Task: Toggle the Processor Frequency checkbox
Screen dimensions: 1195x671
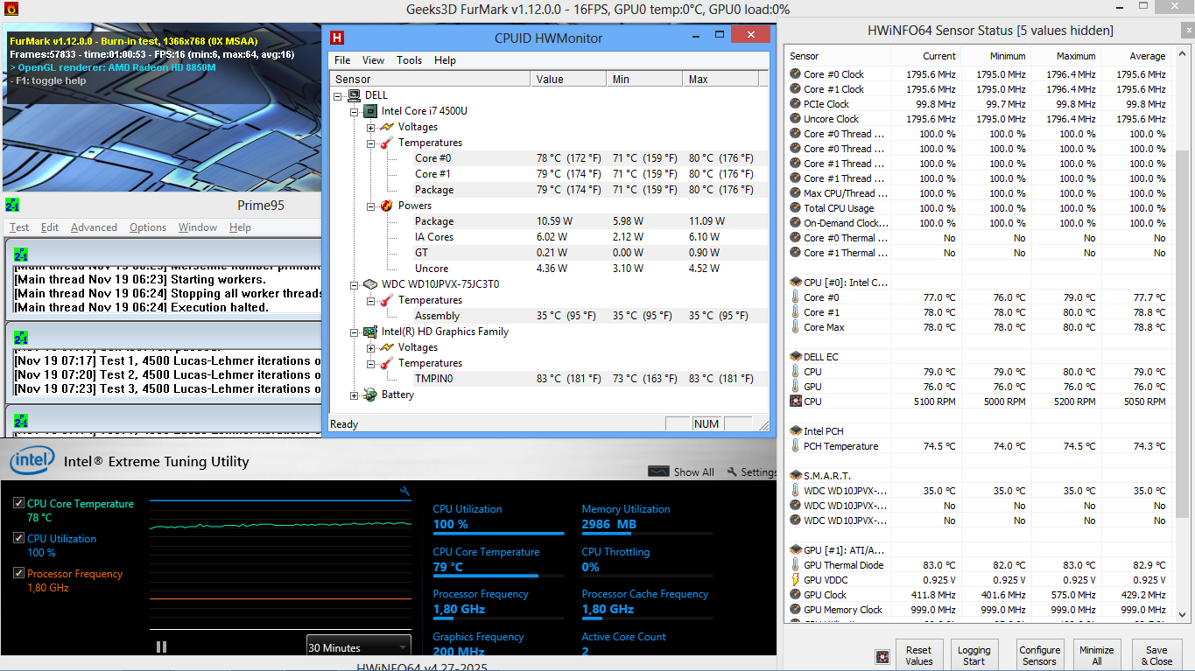Action: click(18, 573)
